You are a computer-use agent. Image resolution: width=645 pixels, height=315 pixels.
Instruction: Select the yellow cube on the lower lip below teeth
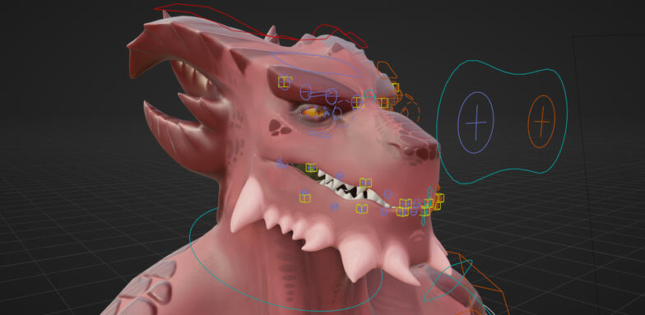click(x=362, y=209)
